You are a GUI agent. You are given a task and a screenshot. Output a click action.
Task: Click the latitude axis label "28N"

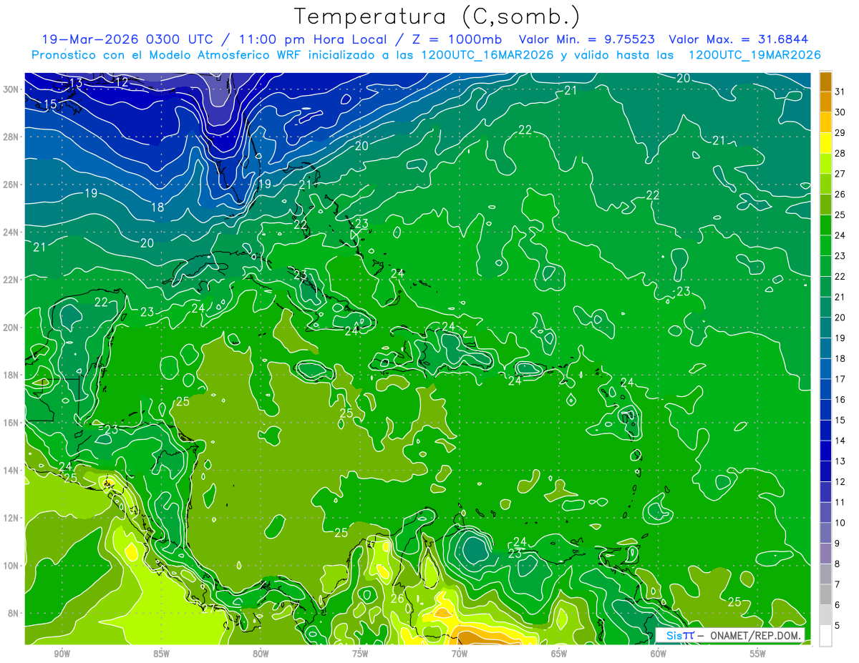pos(11,137)
